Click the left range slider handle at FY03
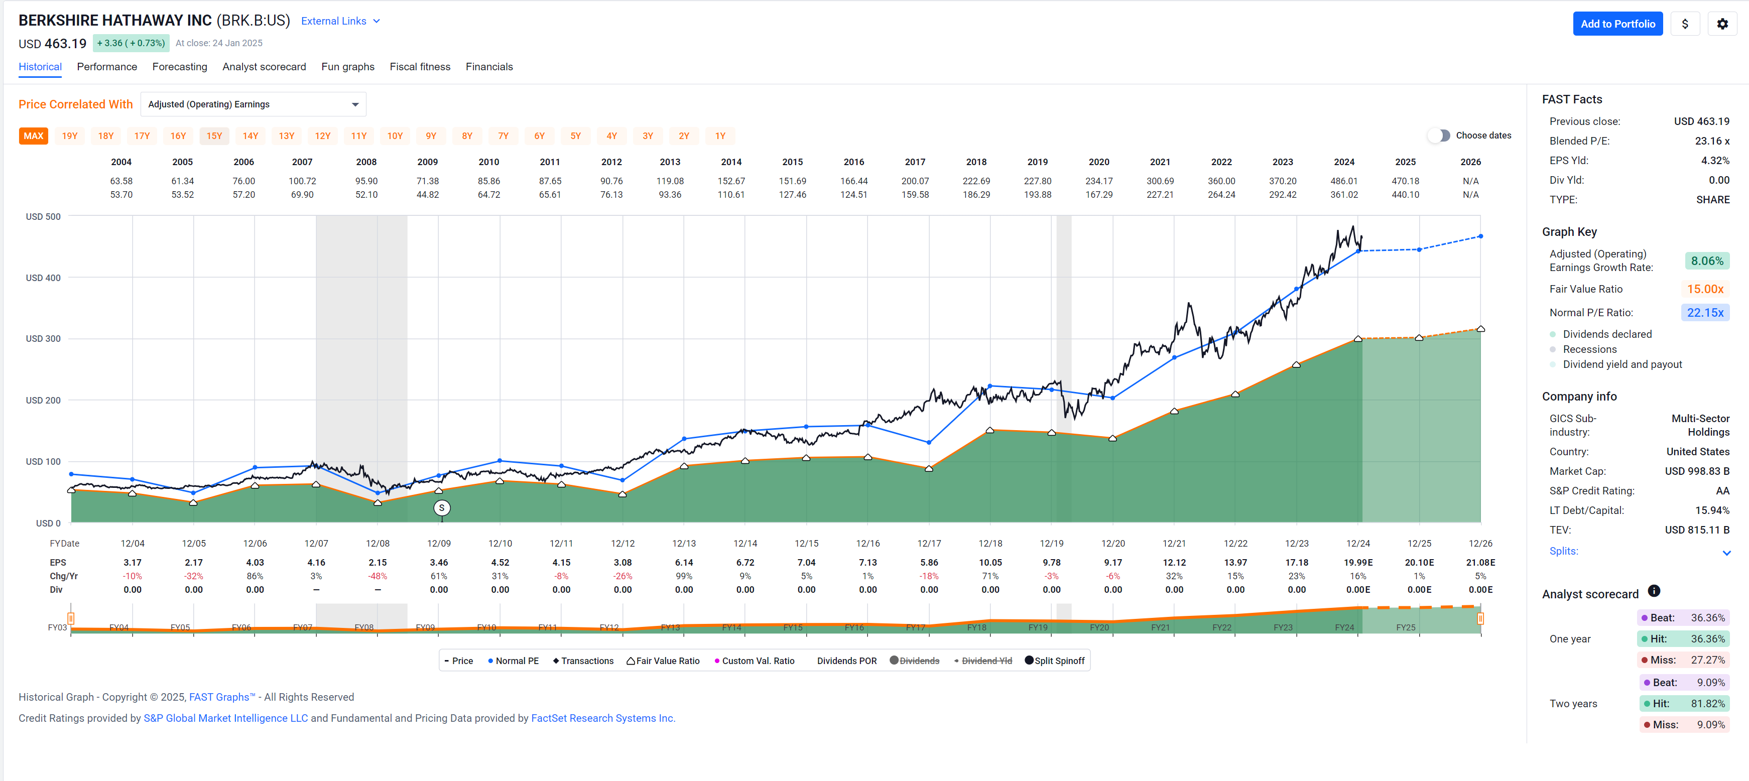Viewport: 1749px width, 781px height. pyautogui.click(x=71, y=618)
